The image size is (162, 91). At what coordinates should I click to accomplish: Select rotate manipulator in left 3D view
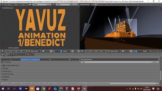(x=59, y=51)
